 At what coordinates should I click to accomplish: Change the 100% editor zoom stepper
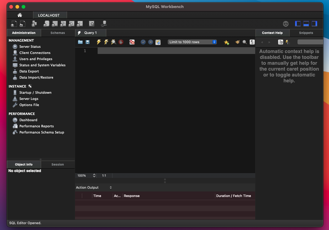[x=94, y=175]
